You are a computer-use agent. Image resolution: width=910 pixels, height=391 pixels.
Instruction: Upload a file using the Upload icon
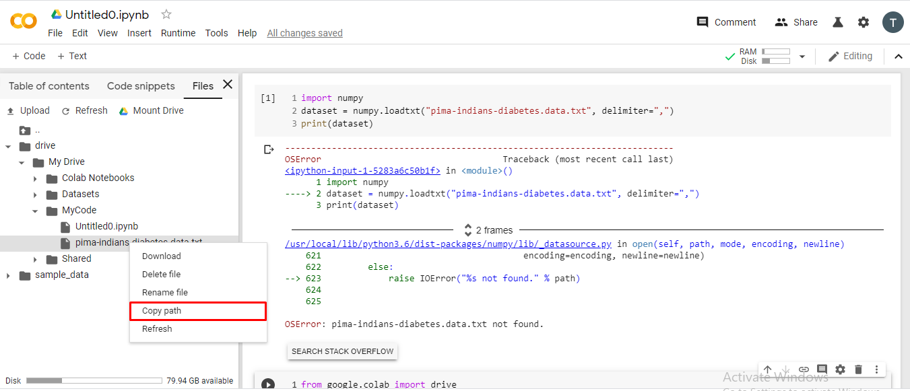(x=28, y=110)
